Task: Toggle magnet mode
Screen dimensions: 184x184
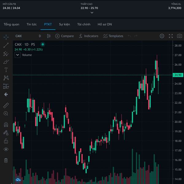Action: [6, 125]
